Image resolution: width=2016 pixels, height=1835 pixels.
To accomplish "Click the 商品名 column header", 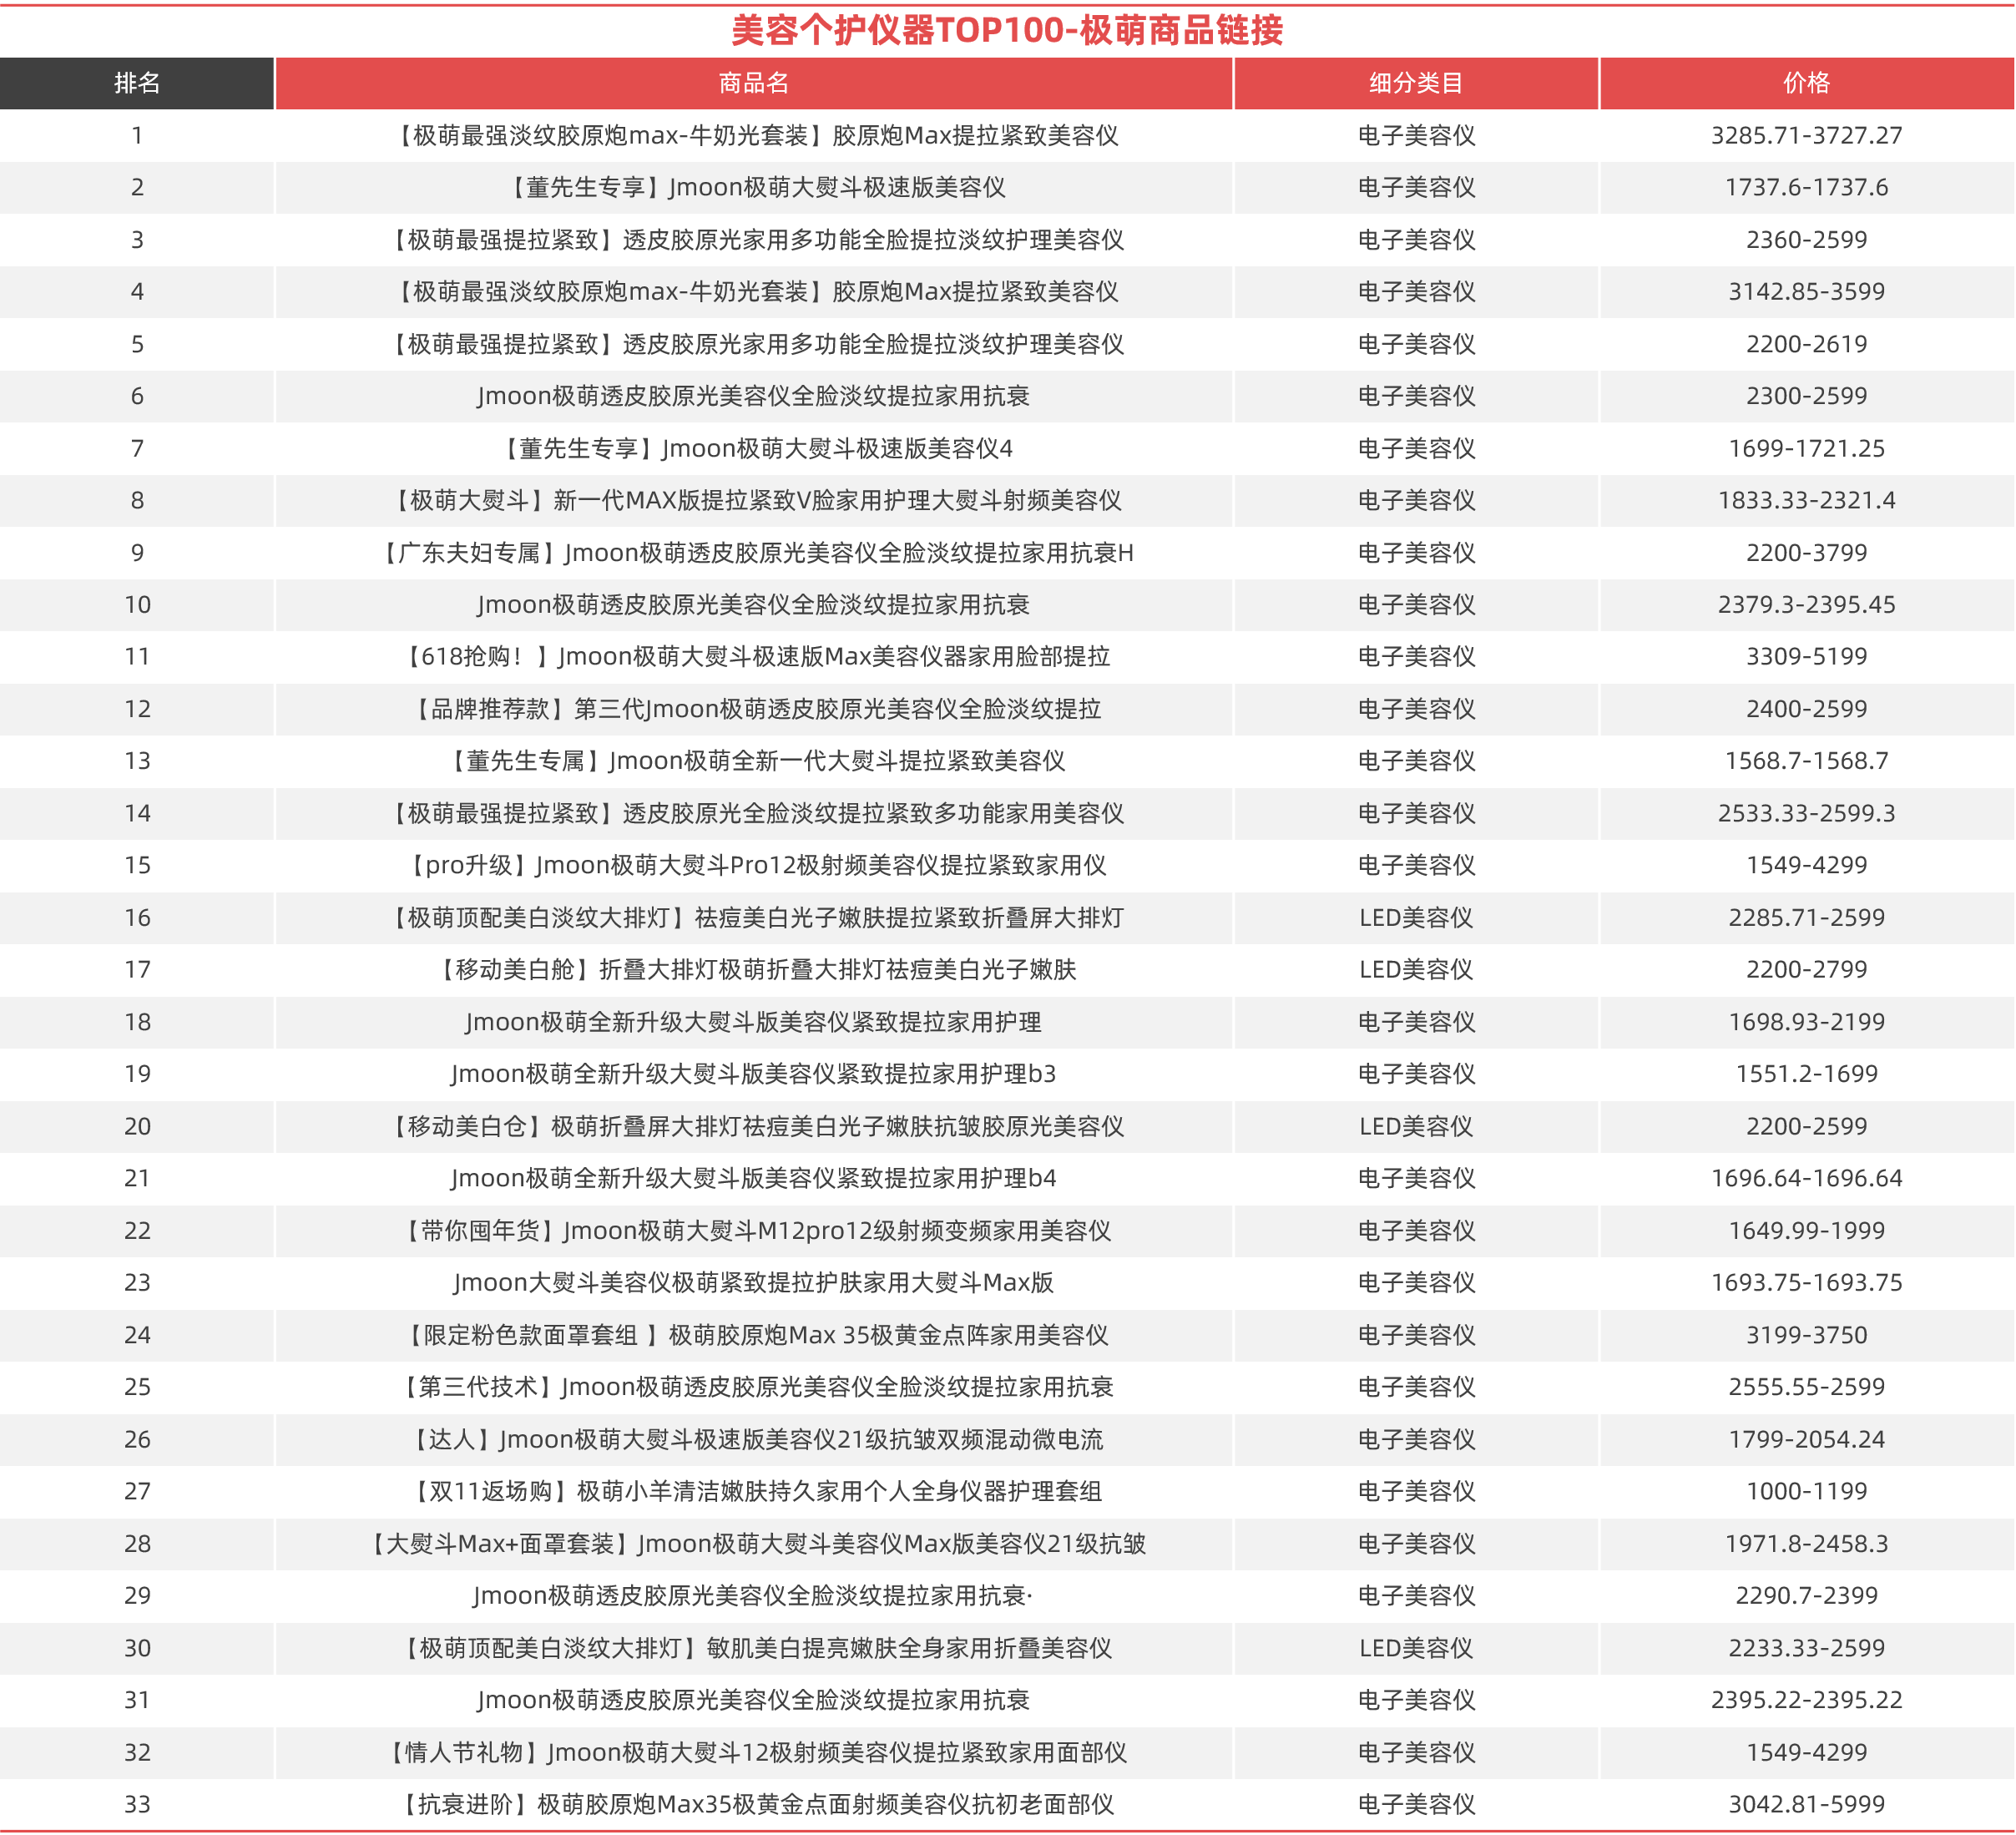I will point(754,83).
